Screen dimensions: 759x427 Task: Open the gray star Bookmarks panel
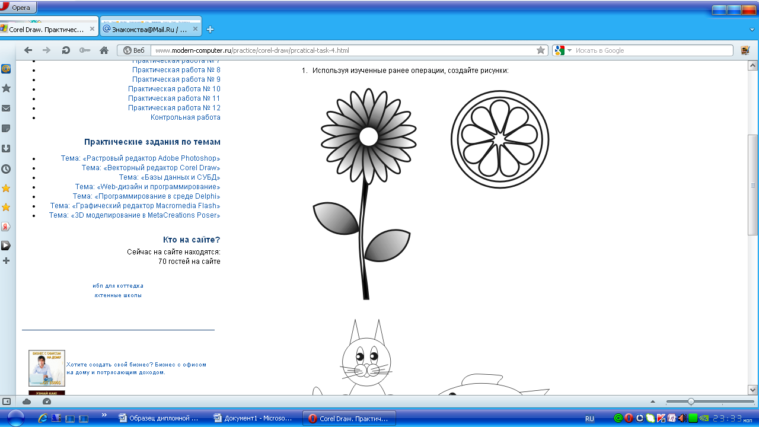tap(6, 88)
